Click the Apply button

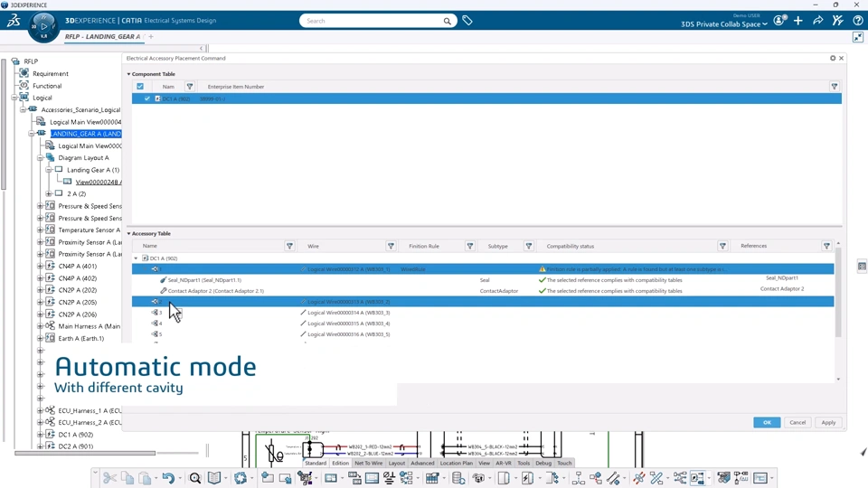pos(828,422)
